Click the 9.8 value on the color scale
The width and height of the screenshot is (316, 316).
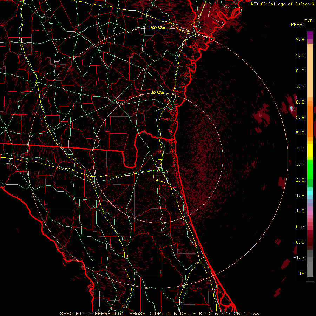tap(300, 39)
